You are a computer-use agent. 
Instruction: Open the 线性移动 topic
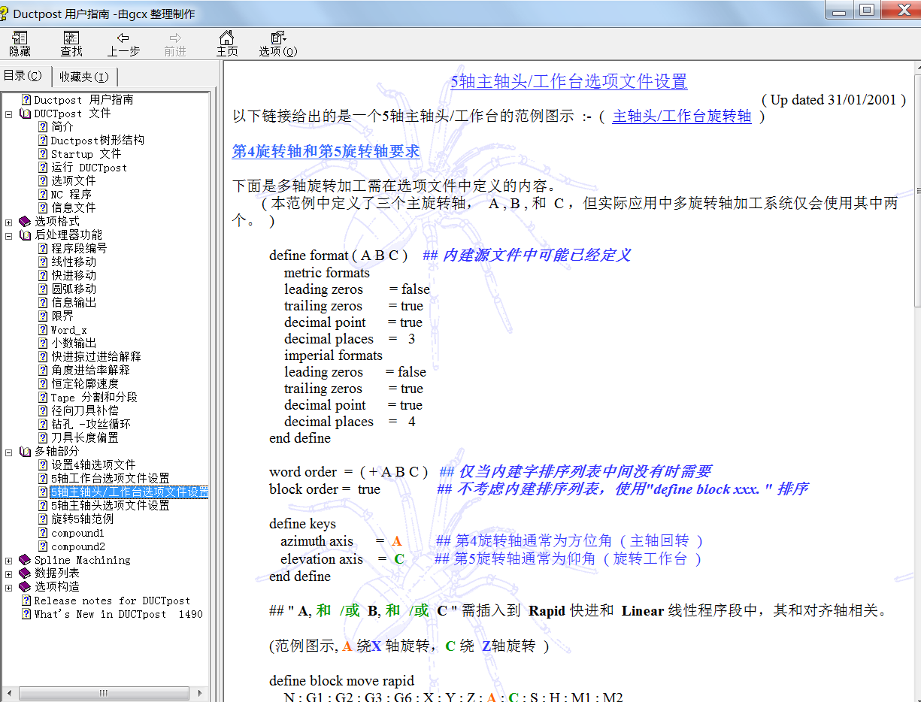(74, 262)
